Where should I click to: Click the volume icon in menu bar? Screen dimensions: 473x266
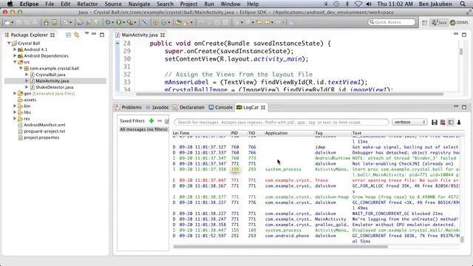pyautogui.click(x=369, y=4)
